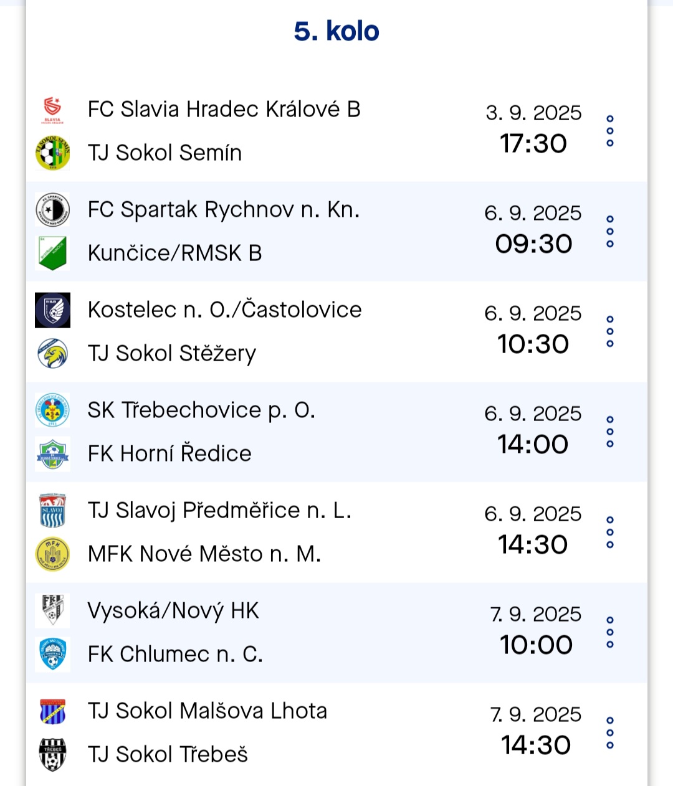Open the TJ Sokol Malšova Lhota team link

[x=207, y=711]
